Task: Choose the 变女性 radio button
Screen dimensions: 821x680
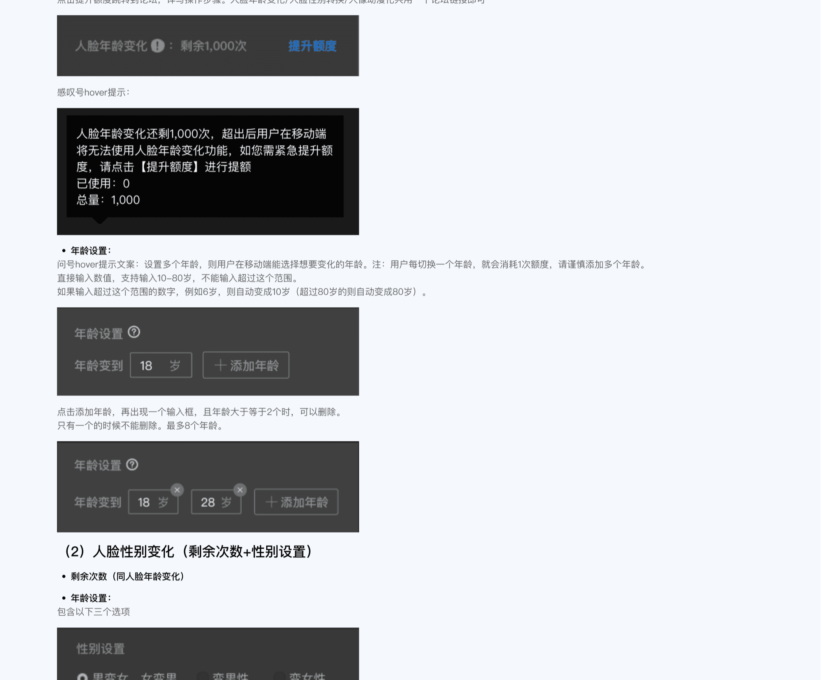Action: coord(279,677)
